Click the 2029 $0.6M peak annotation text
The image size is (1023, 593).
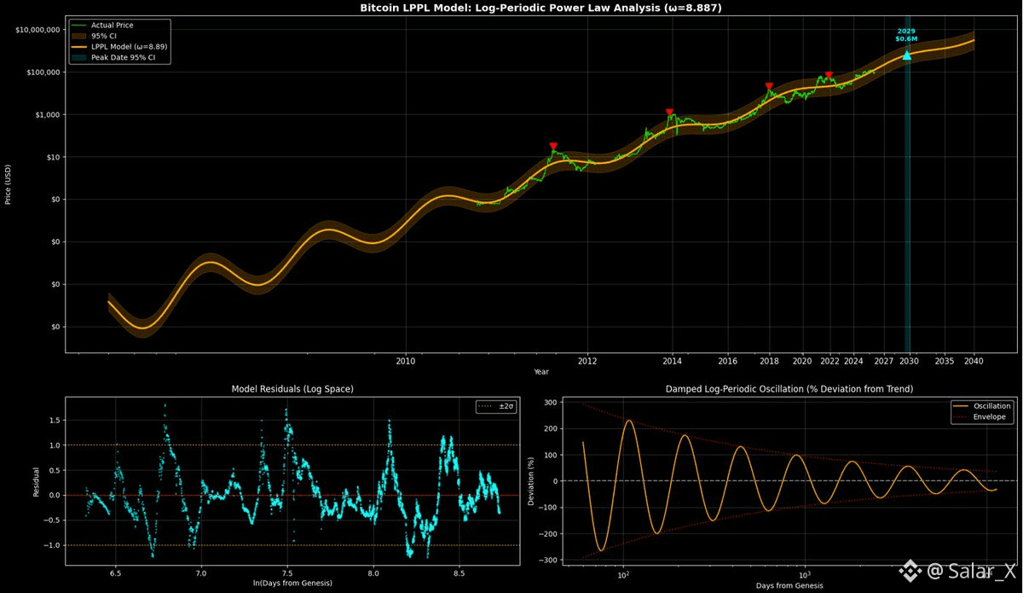point(905,35)
